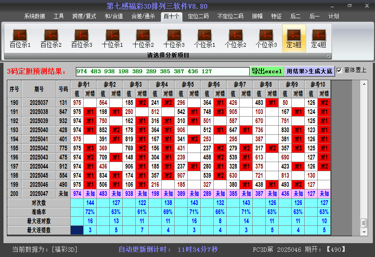Select period cell 2025043
Viewport: 375px width, 257px height.
[39, 157]
